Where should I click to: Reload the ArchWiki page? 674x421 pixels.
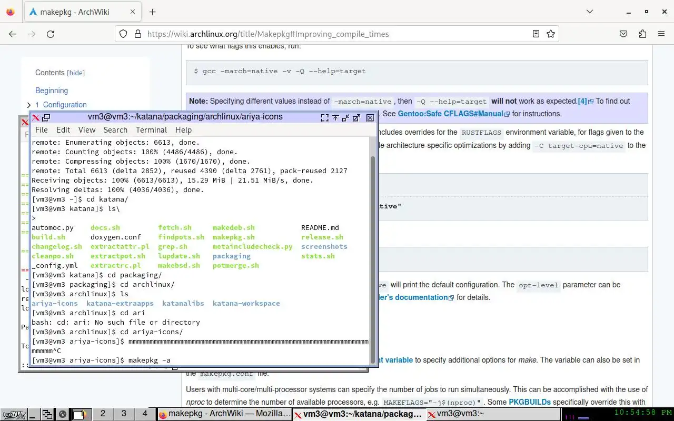pos(51,34)
